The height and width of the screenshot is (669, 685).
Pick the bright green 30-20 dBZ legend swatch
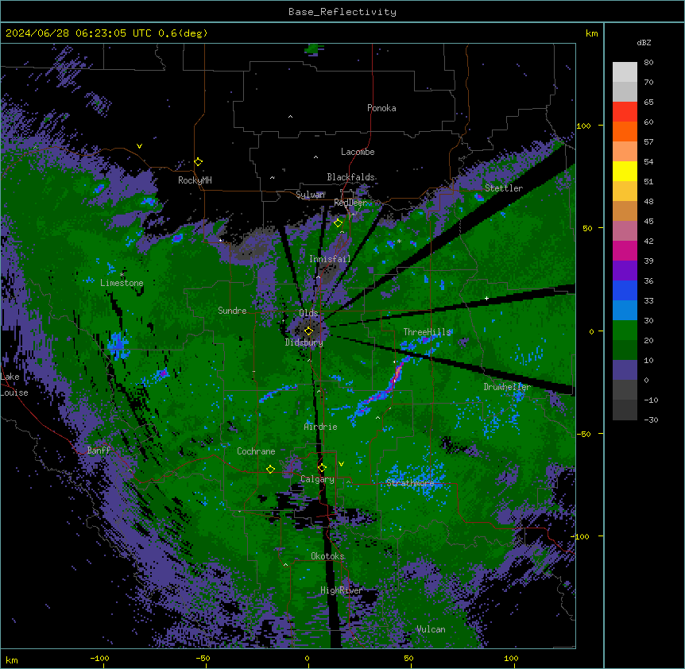[625, 331]
